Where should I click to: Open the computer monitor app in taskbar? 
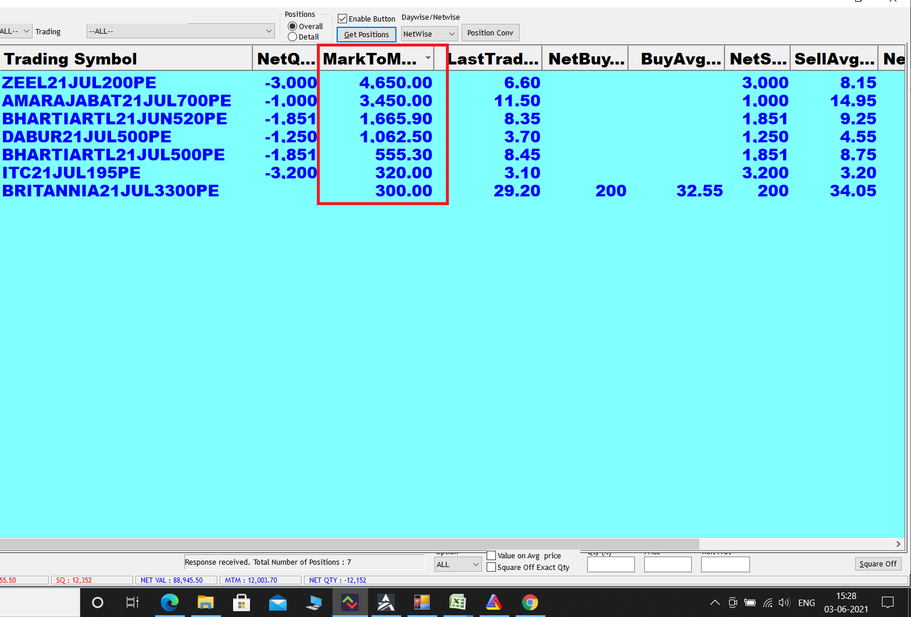tap(314, 602)
